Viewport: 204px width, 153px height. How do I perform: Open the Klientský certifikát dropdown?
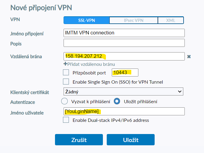123,92
